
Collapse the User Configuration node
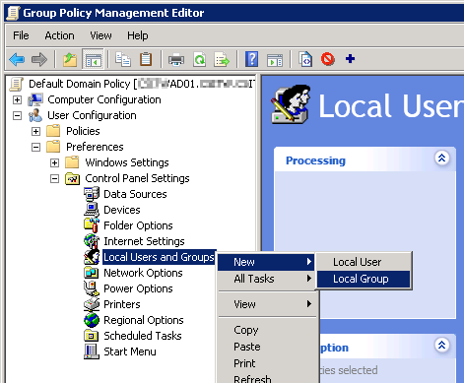[17, 115]
